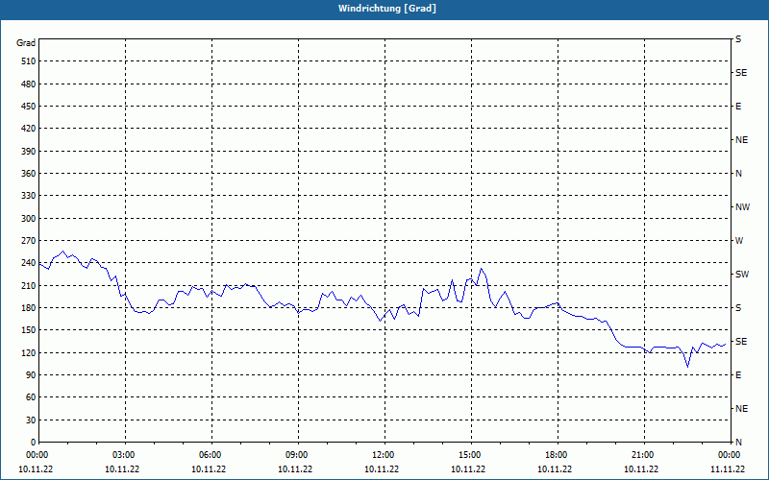769x480 pixels.
Task: Select the 12:00 time axis label
Action: (x=384, y=455)
